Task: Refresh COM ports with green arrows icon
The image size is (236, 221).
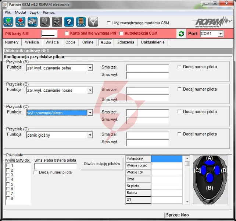Action: 181,34
